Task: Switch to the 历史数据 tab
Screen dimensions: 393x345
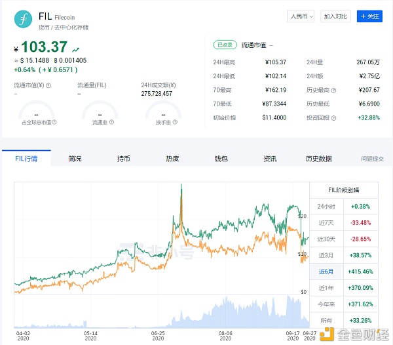Action: pos(318,159)
